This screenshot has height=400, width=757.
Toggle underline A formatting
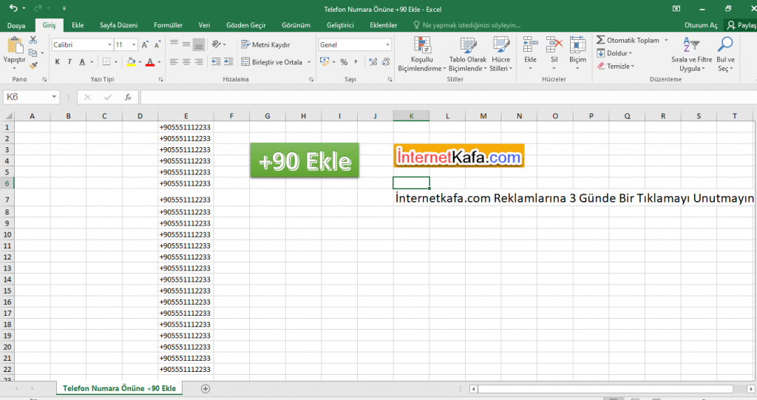coord(82,62)
